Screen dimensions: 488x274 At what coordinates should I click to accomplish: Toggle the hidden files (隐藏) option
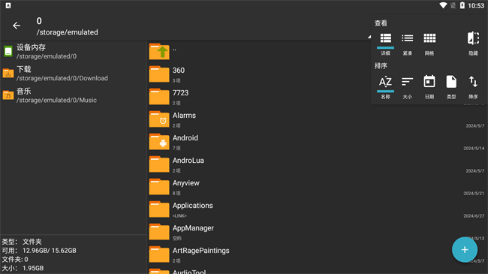coord(473,44)
